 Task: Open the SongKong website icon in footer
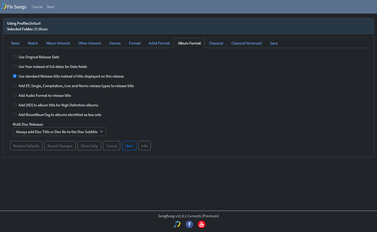177,224
